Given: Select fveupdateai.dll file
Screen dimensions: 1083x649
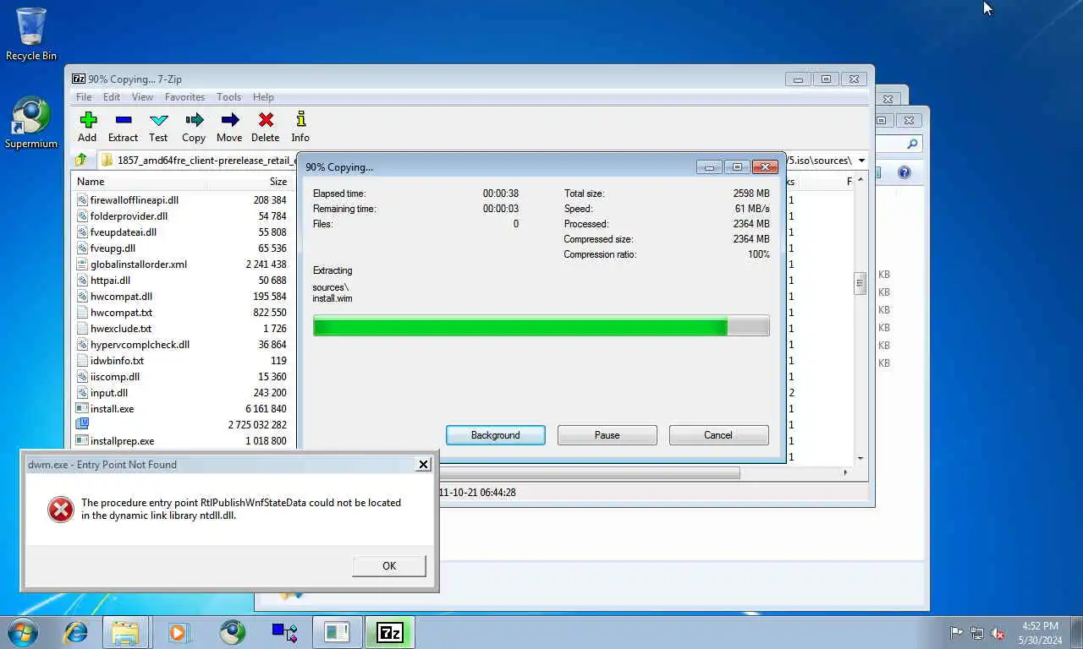Looking at the screenshot, I should tap(123, 232).
